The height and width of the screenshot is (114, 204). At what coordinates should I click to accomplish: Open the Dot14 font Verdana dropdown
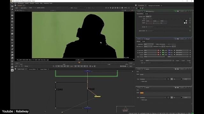(x=153, y=79)
